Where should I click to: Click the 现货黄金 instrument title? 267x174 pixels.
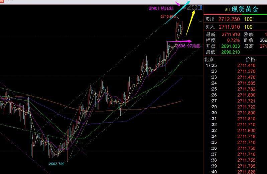pyautogui.click(x=245, y=9)
